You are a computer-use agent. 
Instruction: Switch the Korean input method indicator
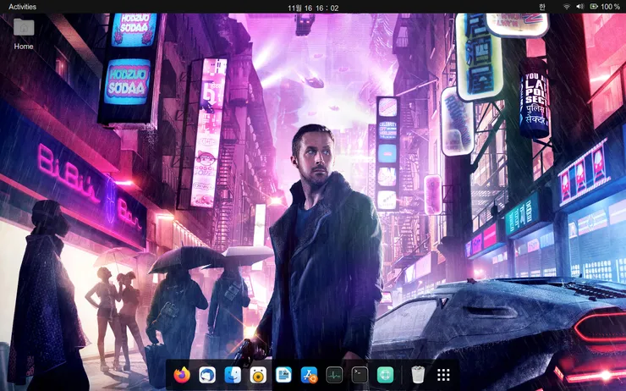[541, 7]
